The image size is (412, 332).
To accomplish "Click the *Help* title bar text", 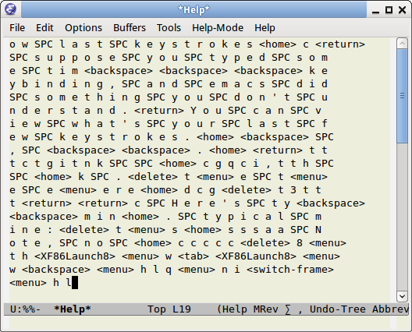I will point(194,9).
